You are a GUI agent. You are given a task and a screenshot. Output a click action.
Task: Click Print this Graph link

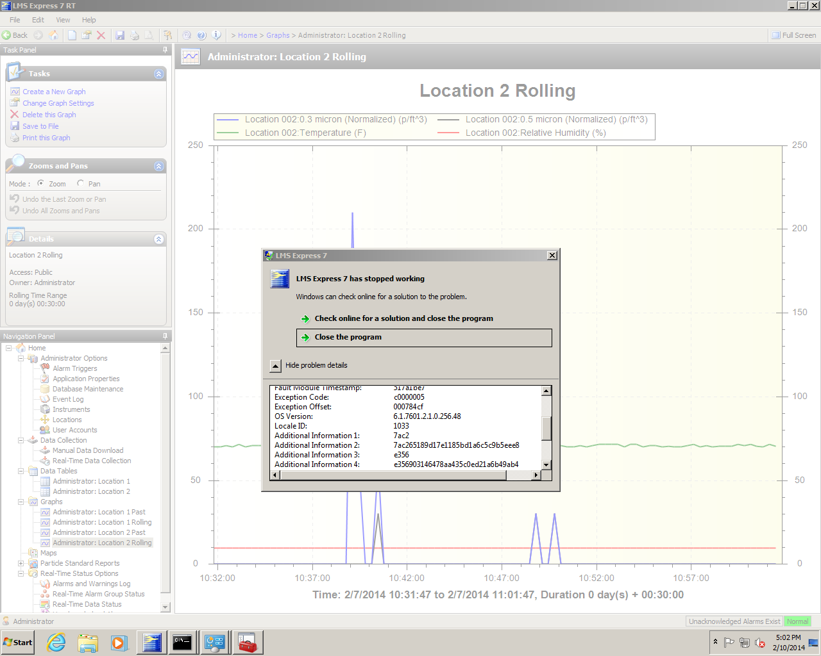(x=46, y=138)
